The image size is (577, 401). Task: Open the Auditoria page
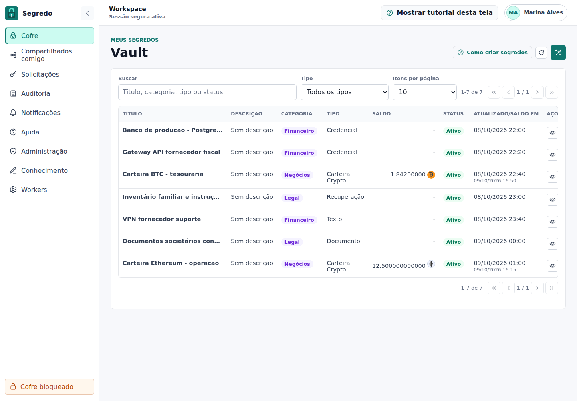coord(50,93)
